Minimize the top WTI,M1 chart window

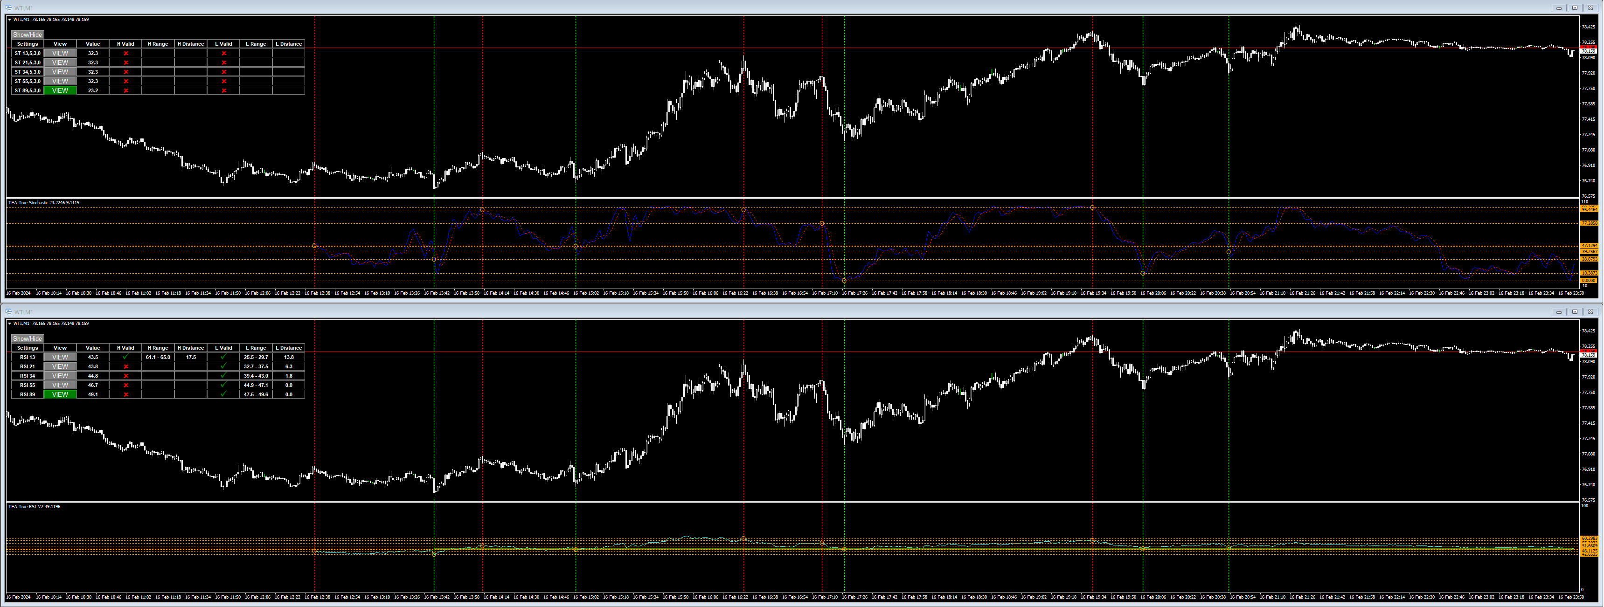tap(1559, 8)
